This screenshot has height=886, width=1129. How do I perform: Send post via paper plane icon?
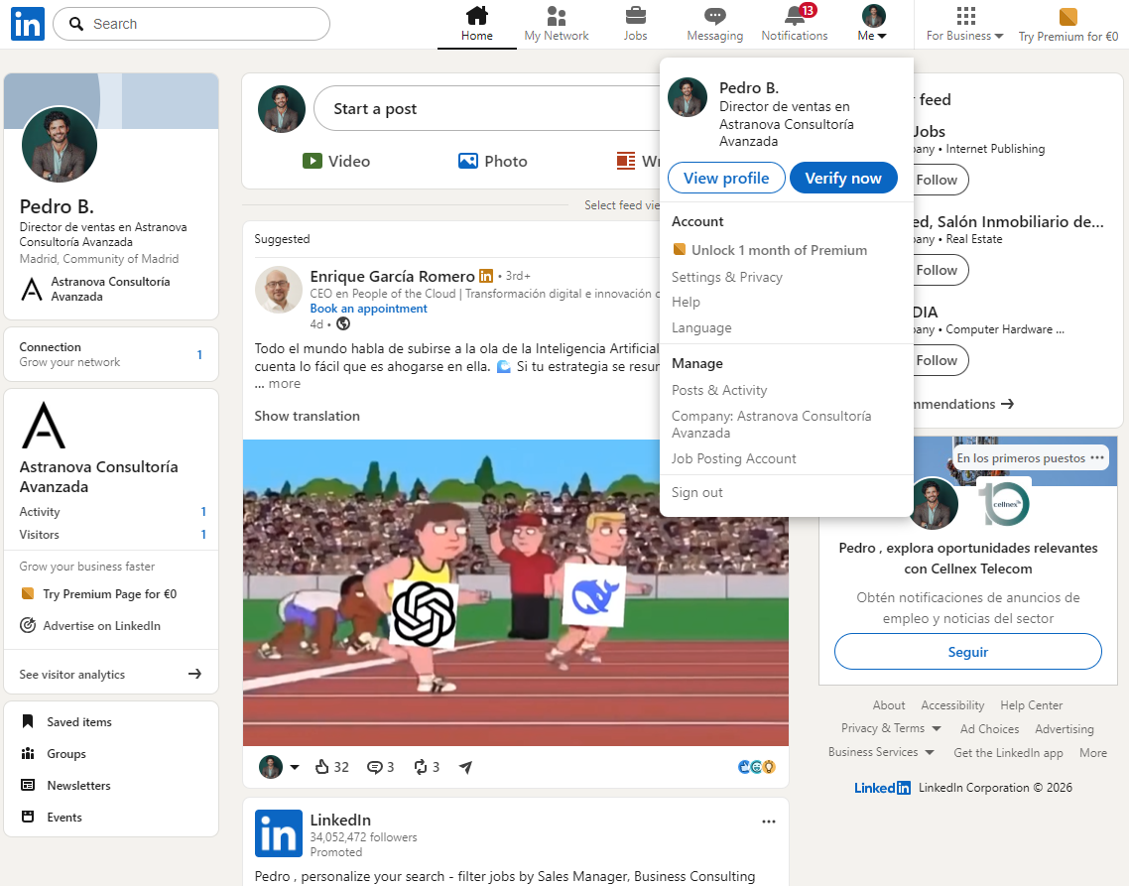pos(466,767)
